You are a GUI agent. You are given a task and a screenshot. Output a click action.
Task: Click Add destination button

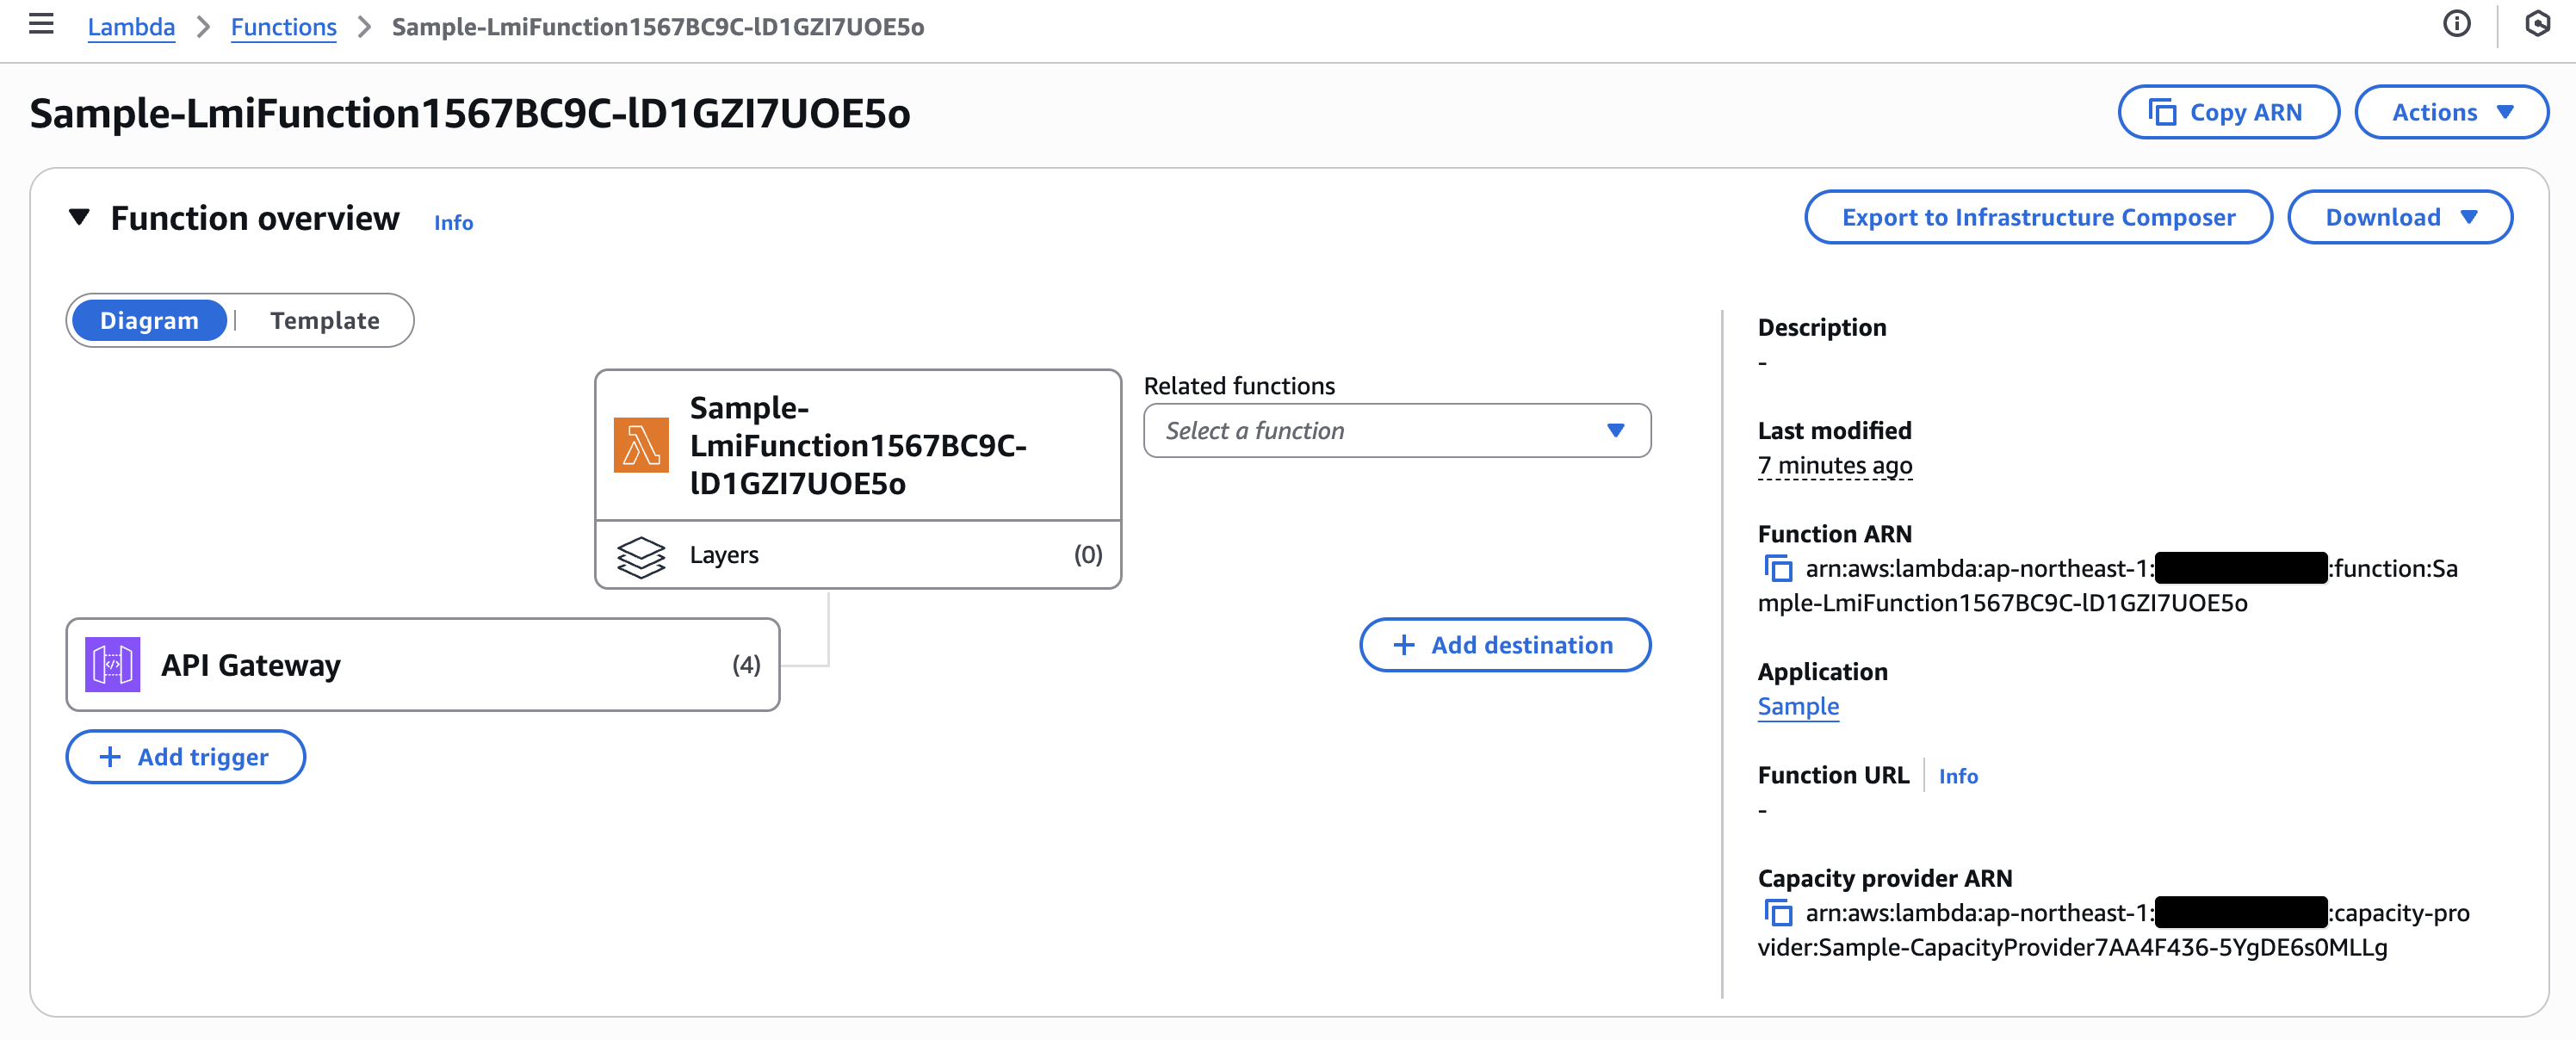click(1504, 645)
